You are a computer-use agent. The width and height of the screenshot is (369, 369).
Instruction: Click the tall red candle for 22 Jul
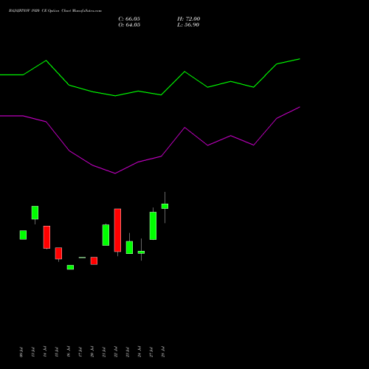click(117, 230)
